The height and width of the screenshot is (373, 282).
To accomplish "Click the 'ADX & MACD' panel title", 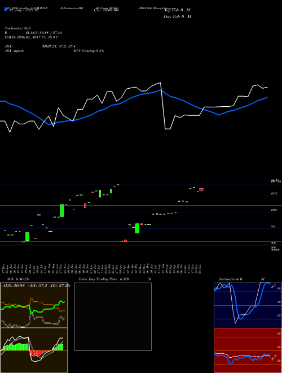I will click(x=18, y=279).
